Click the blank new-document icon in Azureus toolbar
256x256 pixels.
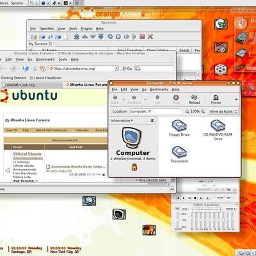pos(67,36)
